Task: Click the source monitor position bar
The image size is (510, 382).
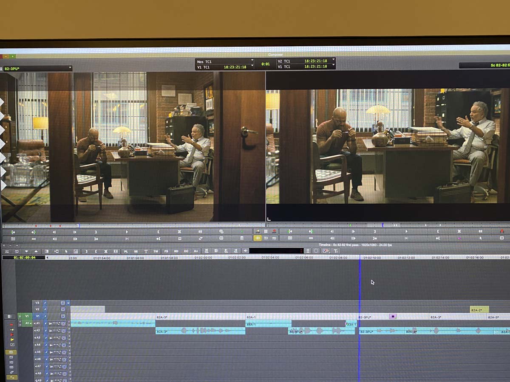Action: 133,225
